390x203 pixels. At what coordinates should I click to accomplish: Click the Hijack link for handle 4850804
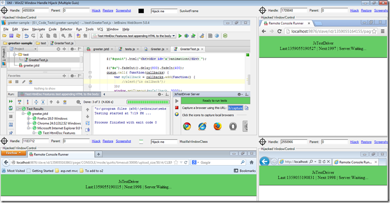click(x=96, y=10)
